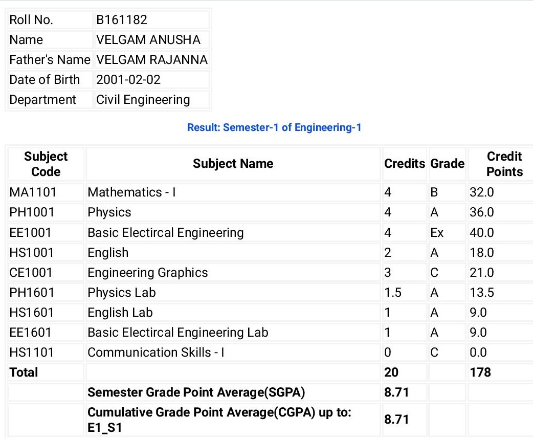Select the date of birth 2001-02-02

coord(128,80)
